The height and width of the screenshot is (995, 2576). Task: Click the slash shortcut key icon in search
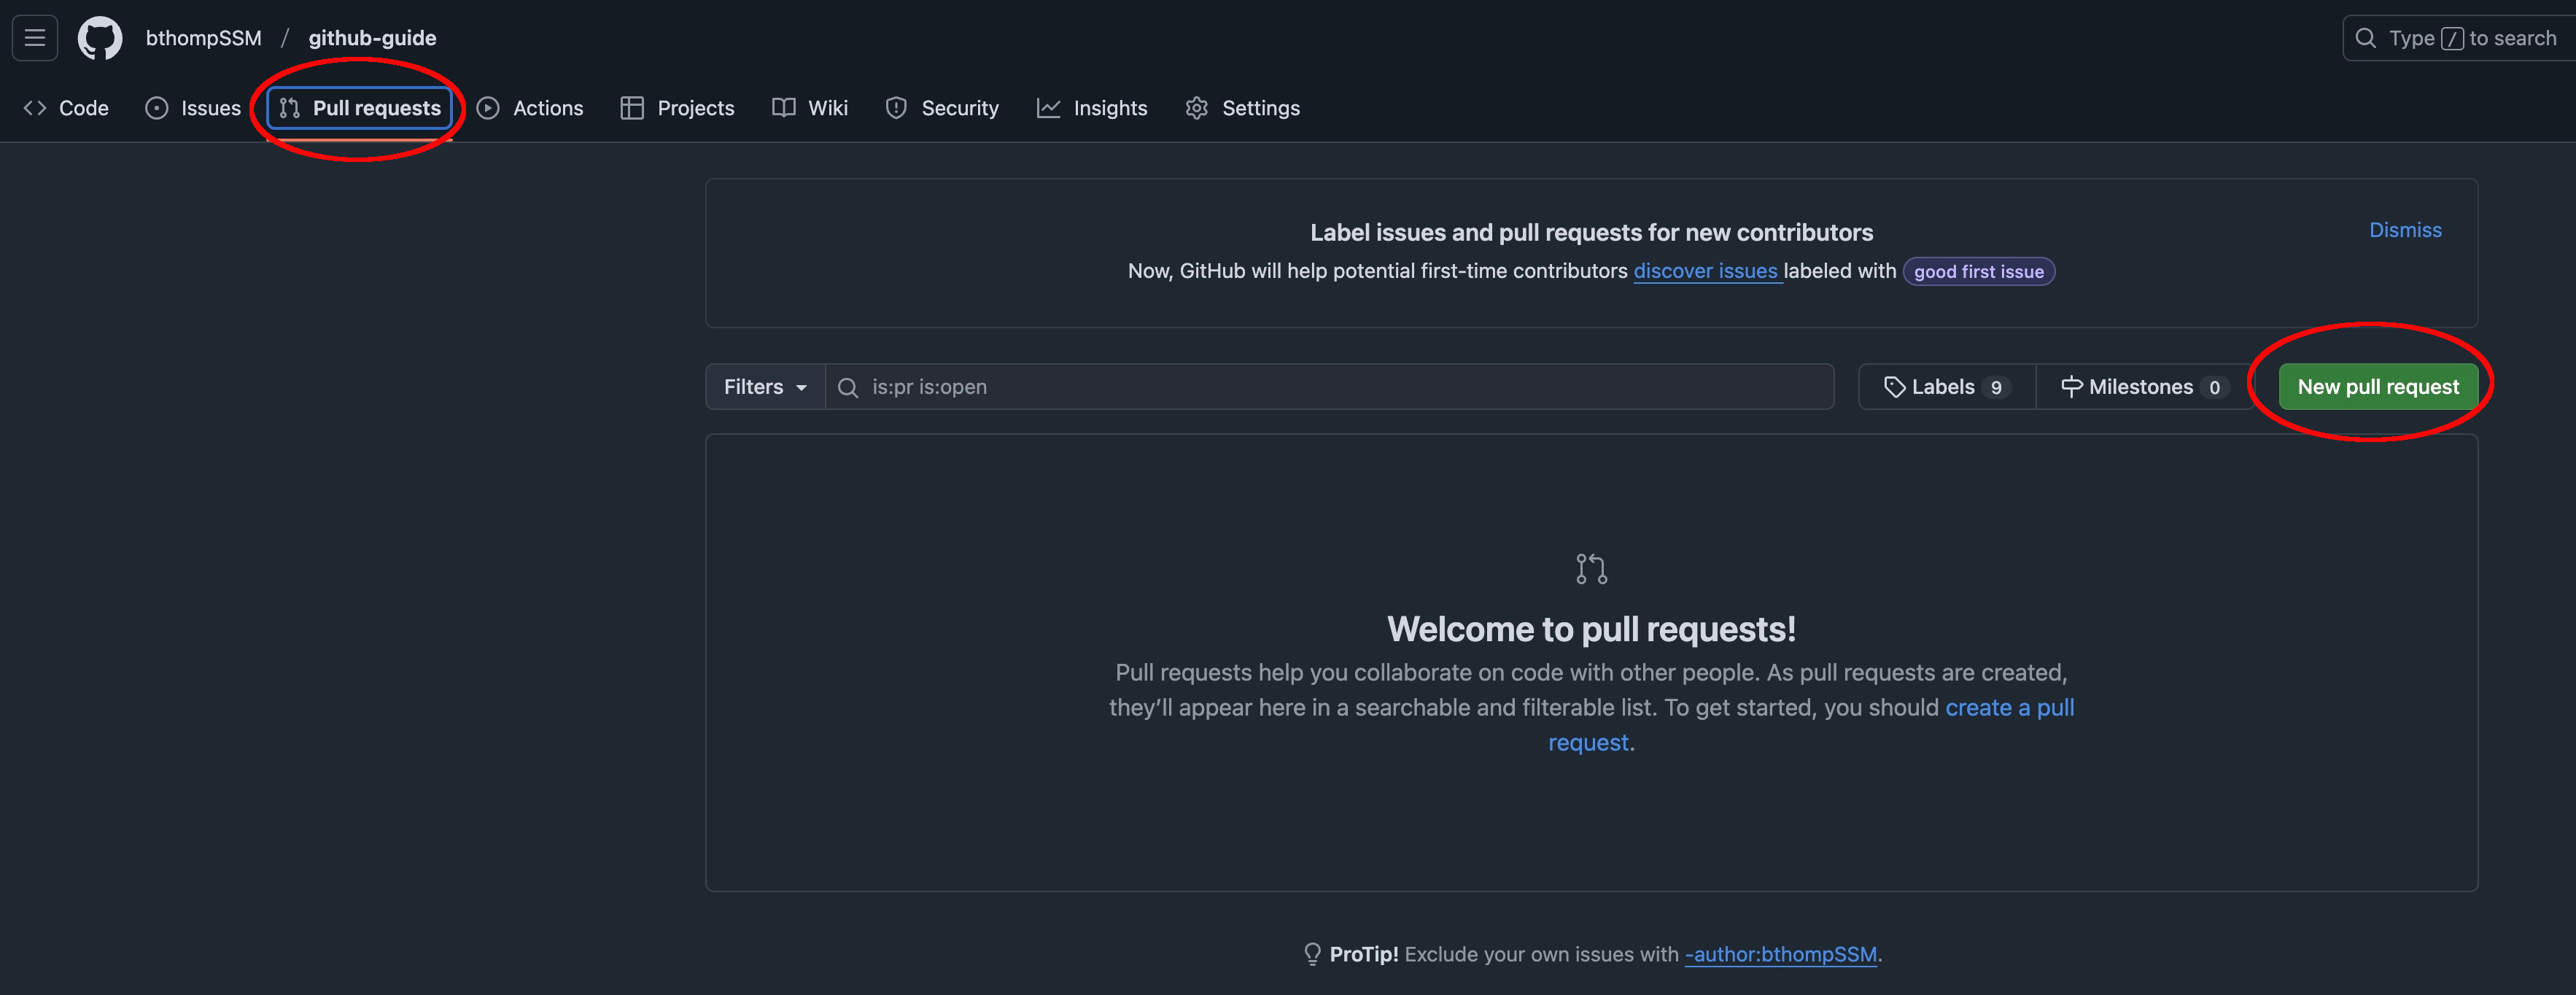click(2452, 39)
